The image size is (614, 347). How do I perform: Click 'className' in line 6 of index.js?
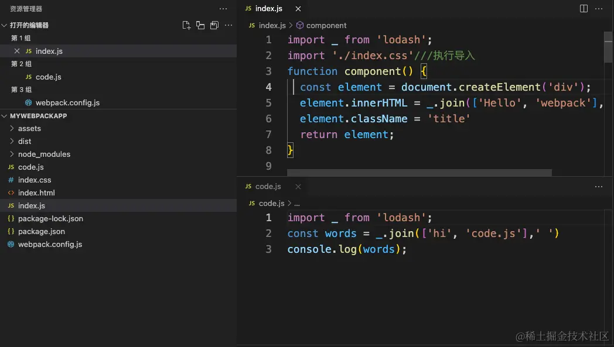coord(379,119)
